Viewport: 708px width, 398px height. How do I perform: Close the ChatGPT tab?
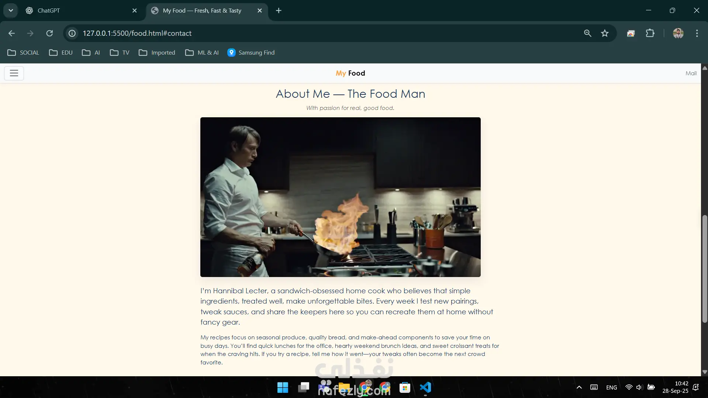[135, 11]
